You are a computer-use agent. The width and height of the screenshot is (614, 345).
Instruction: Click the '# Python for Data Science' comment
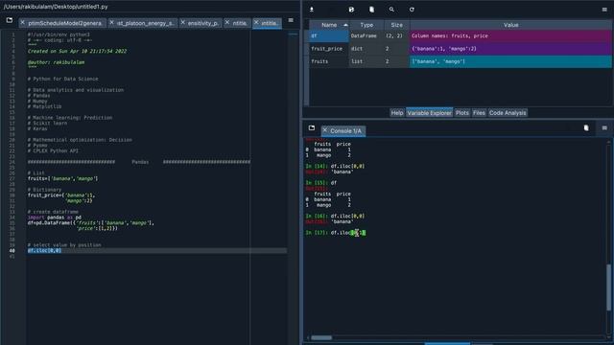pyautogui.click(x=62, y=79)
